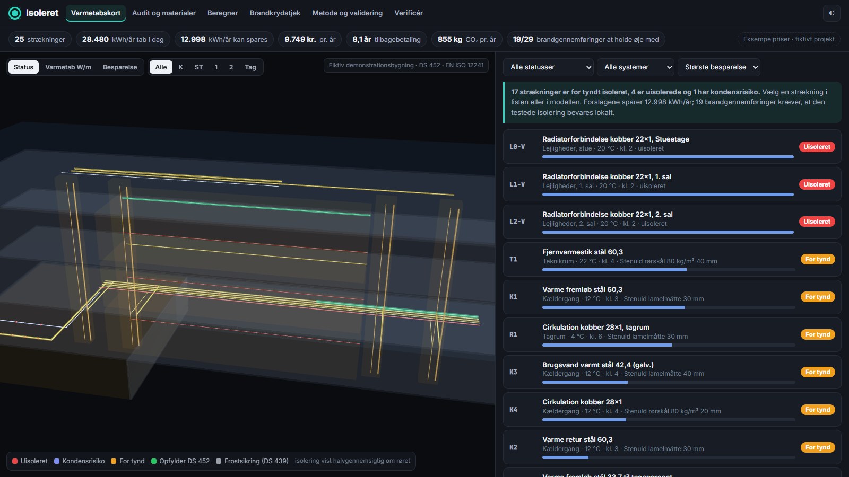Select K1 Varme fremløb stål row
The width and height of the screenshot is (849, 477).
click(672, 297)
